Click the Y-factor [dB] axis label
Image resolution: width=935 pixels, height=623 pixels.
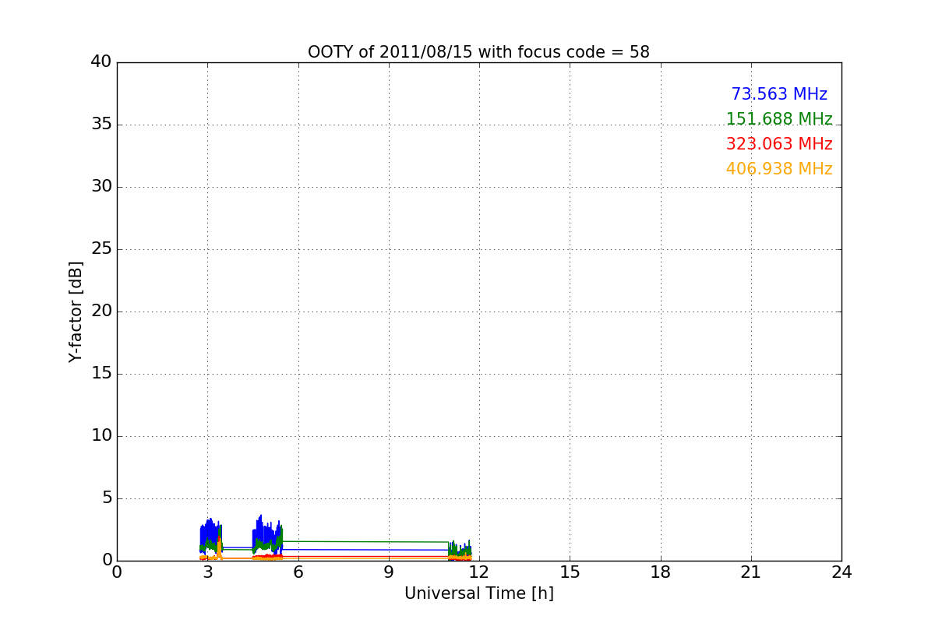[x=76, y=311]
